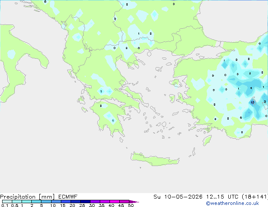Click the legend label '25'
Viewport: 268px width, 207px height.
click(82, 205)
